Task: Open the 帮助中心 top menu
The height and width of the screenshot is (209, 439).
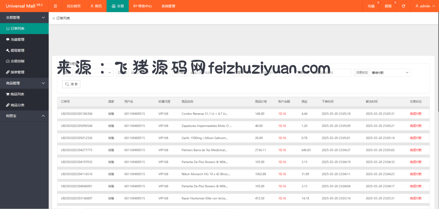Action: [142, 6]
